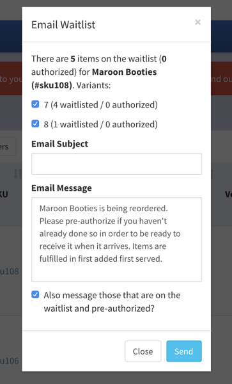Click the Email Message label
This screenshot has width=232, height=384.
[61, 188]
